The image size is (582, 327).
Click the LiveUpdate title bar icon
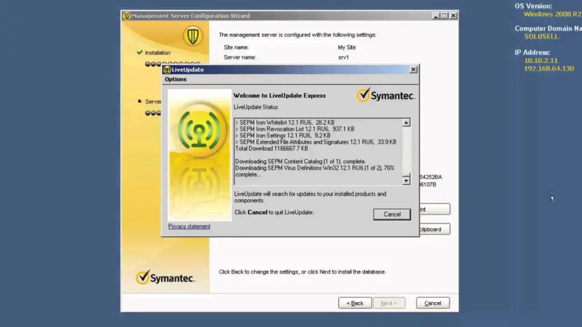click(167, 69)
